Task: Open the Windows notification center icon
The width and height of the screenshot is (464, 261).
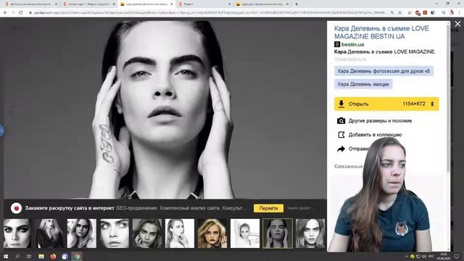Action: (x=457, y=256)
